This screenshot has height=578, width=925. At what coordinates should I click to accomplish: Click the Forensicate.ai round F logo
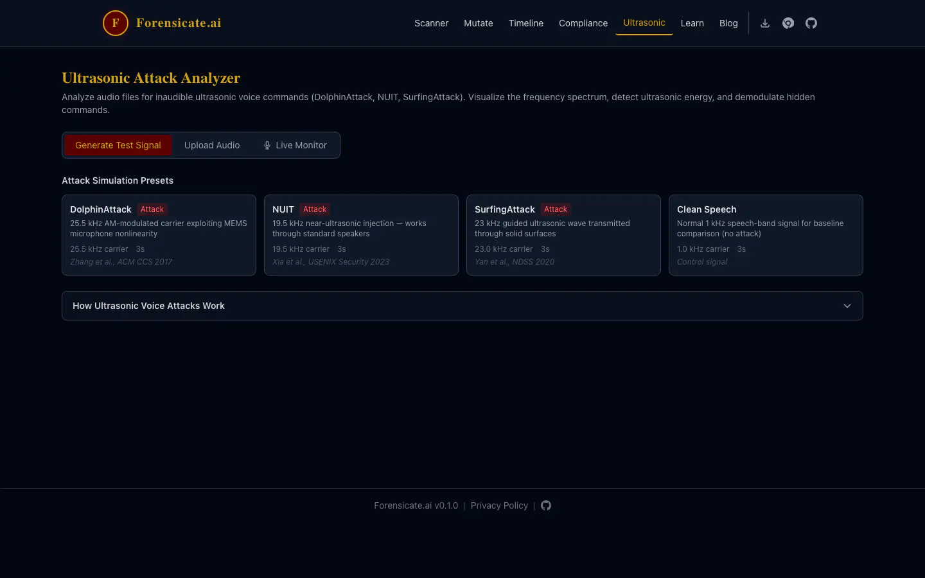tap(116, 23)
